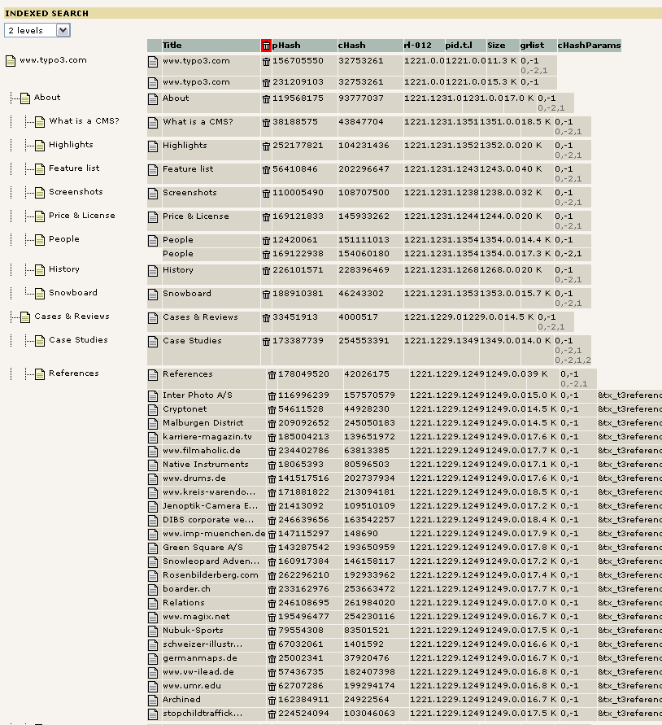Image resolution: width=662 pixels, height=725 pixels.
Task: Click the Title column header
Action: pyautogui.click(x=172, y=46)
